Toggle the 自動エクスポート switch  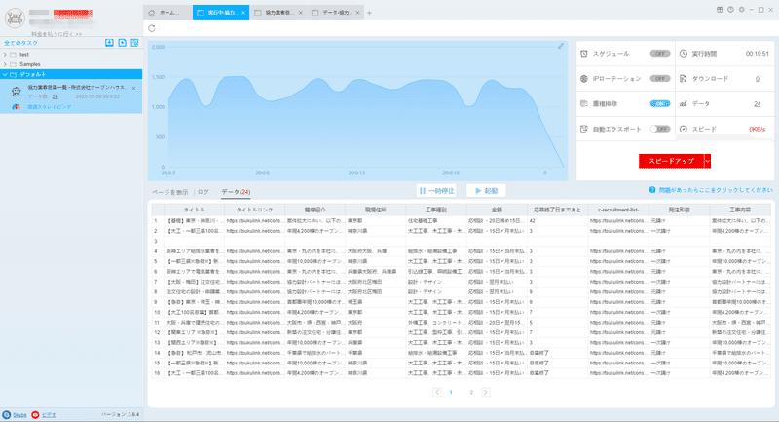tap(660, 129)
